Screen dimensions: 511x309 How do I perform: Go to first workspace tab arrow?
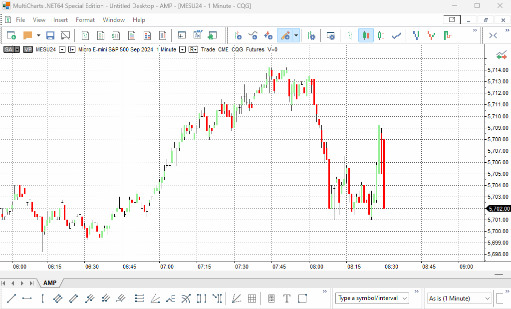point(4,283)
